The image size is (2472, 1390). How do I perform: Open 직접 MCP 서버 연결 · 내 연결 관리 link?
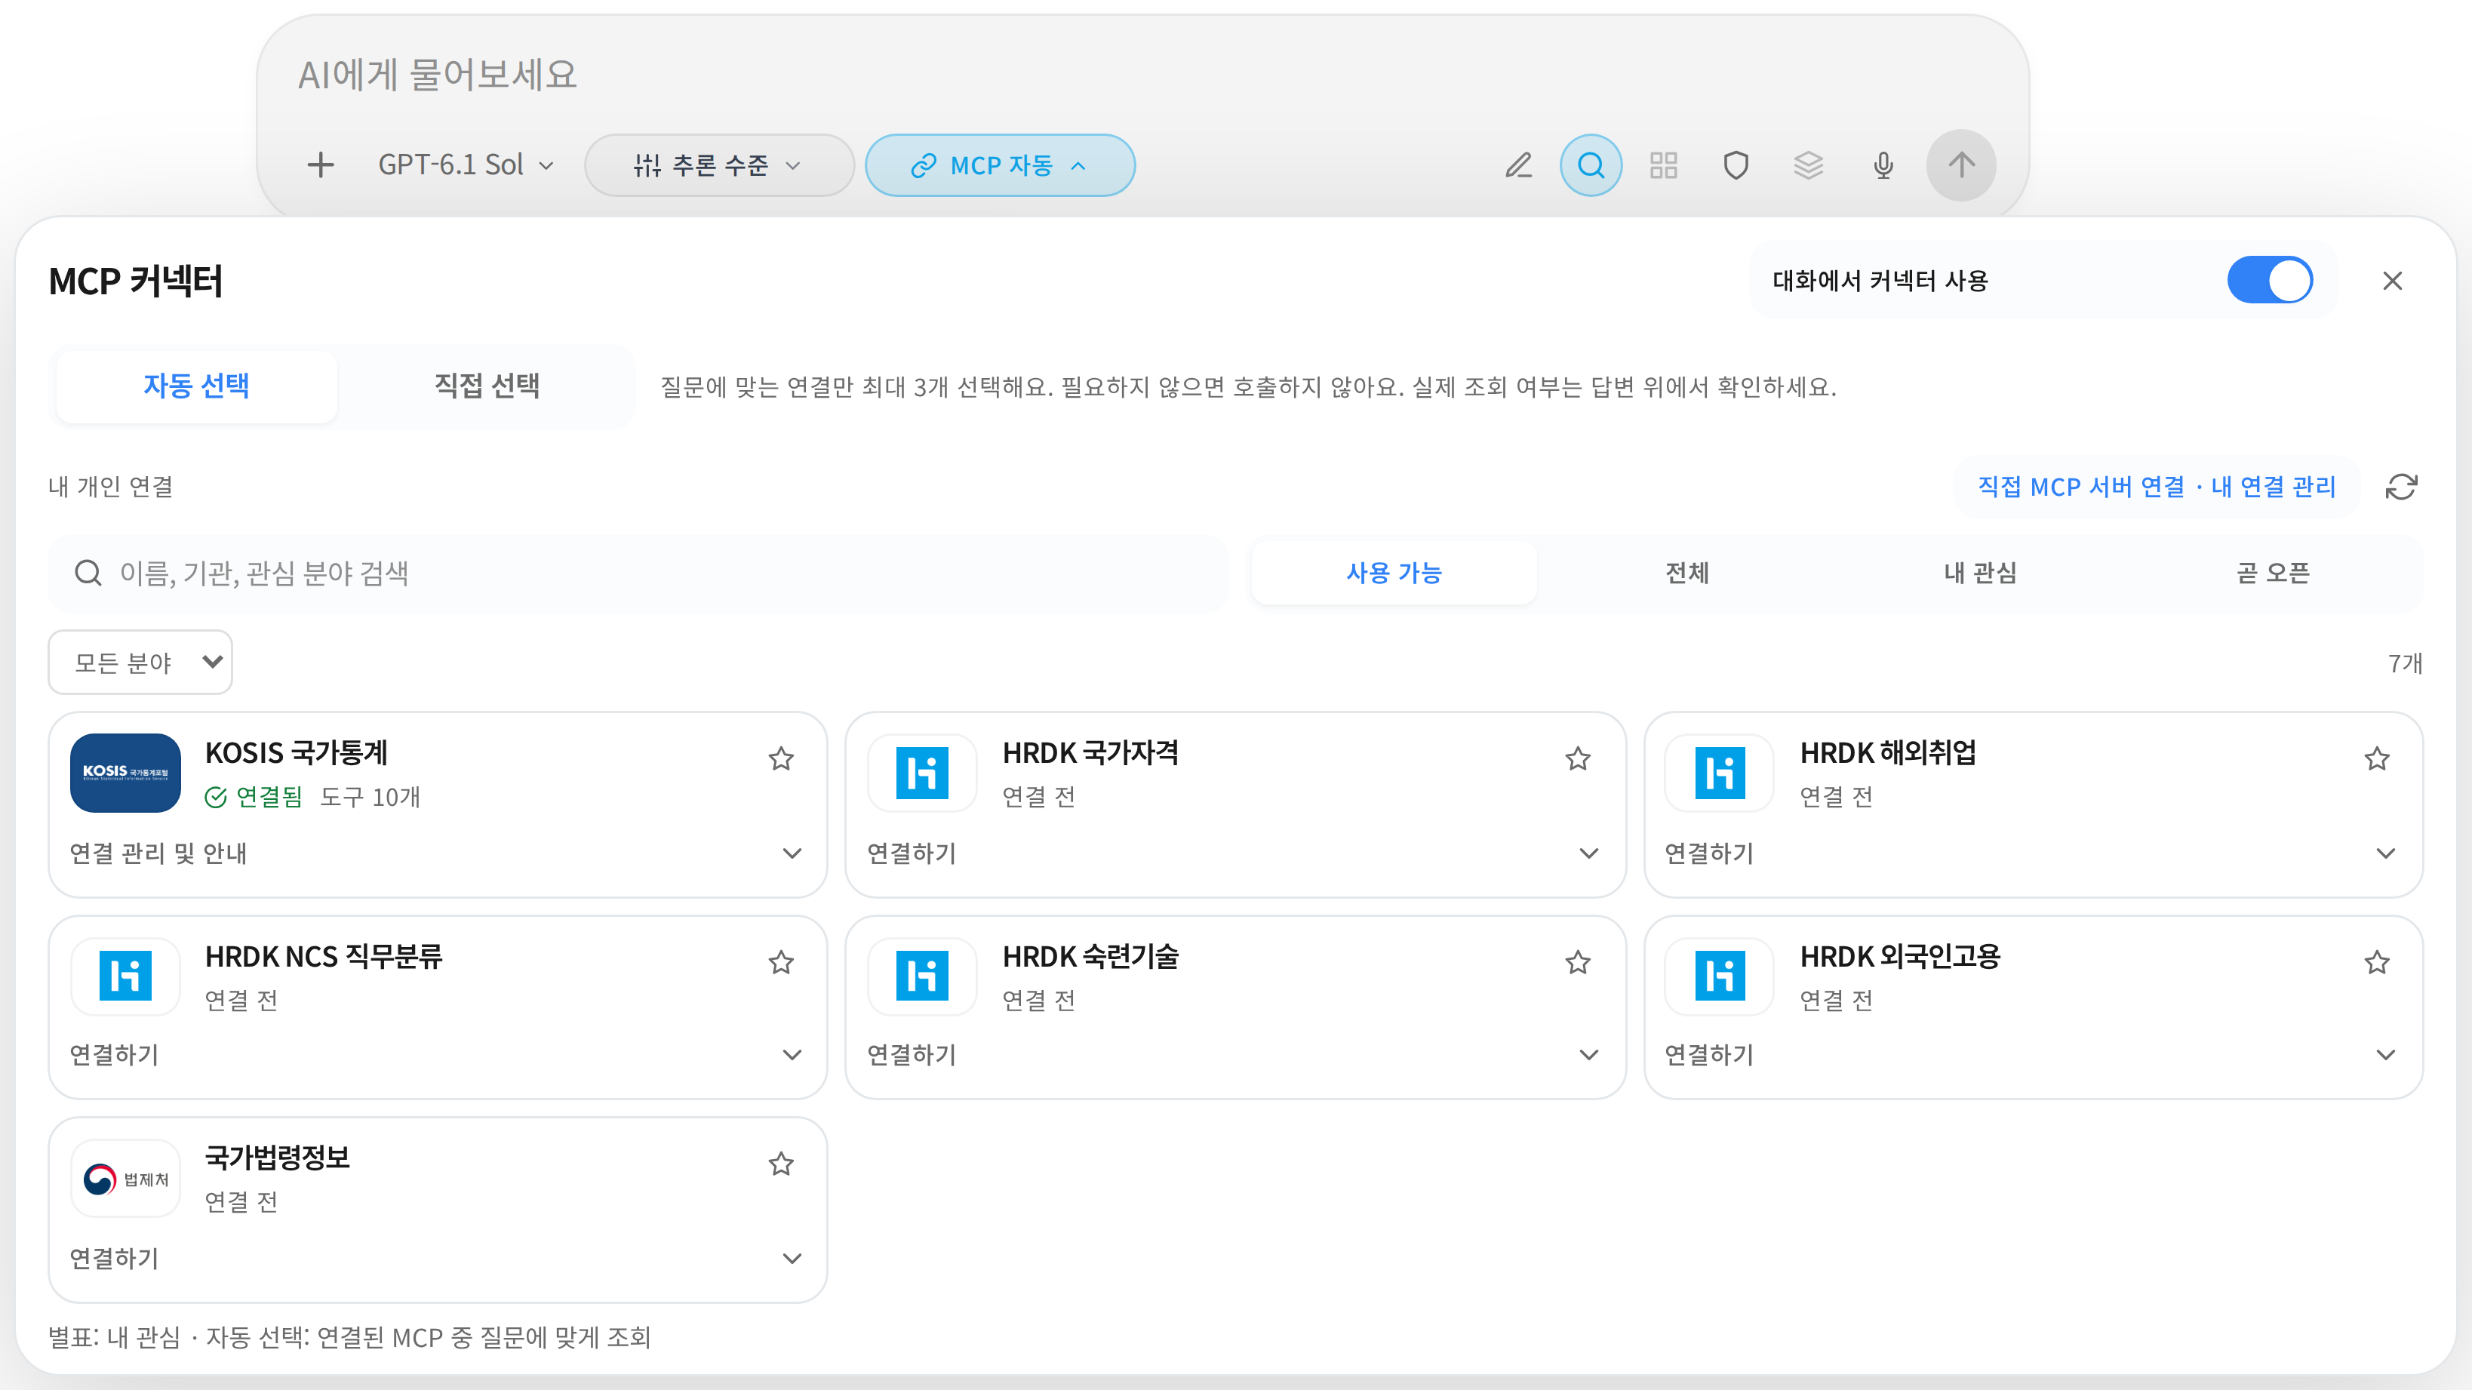click(x=2157, y=487)
